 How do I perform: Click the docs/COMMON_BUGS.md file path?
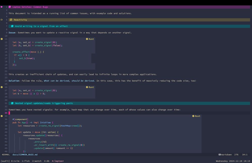click(x=25, y=155)
